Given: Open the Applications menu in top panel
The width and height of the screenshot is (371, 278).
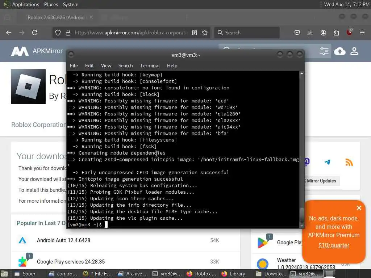Looking at the screenshot, I should point(26,4).
